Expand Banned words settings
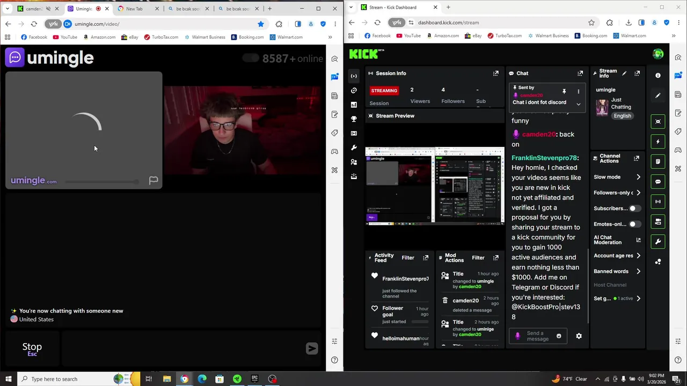Screen dimensions: 687x386 coord(638,271)
